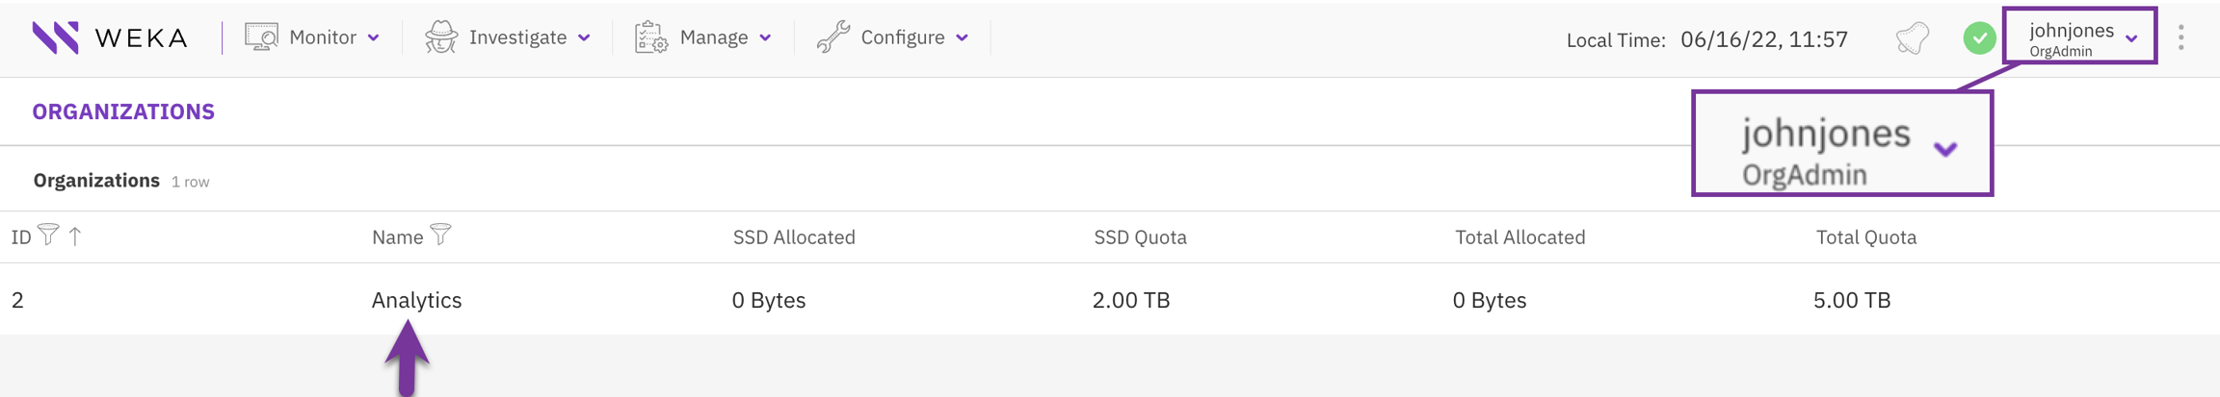Open the Configure menu
The height and width of the screenshot is (397, 2220).
tap(903, 37)
